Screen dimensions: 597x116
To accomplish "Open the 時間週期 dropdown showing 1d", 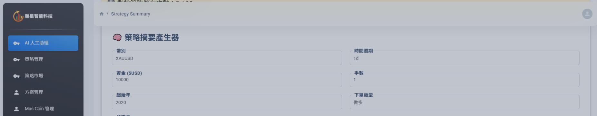I will pos(465,58).
